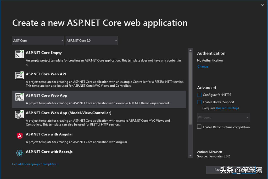Screen dimensions: 268x179
Task: Select the ASP.NET Core Web App title
Action: tap(47, 96)
